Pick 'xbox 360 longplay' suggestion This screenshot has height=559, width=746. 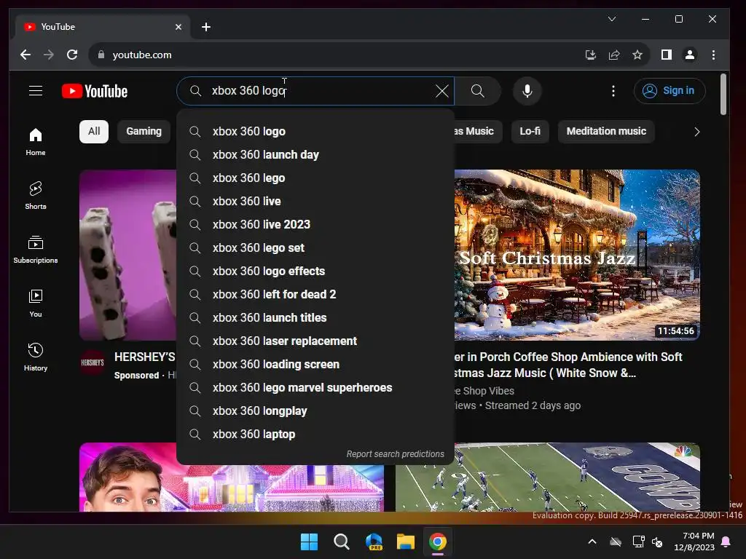(x=315, y=411)
